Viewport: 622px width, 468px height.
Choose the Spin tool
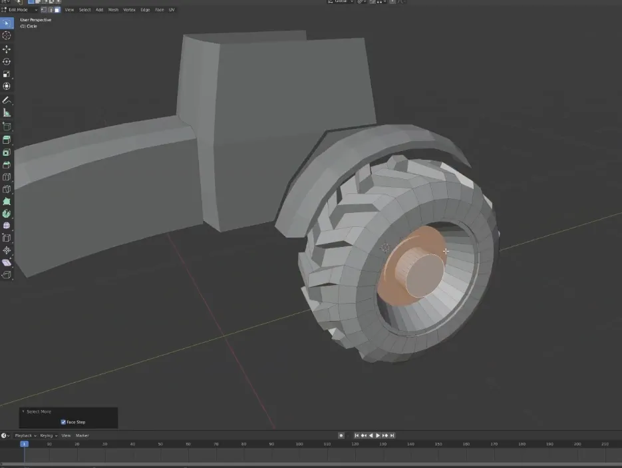tap(7, 214)
